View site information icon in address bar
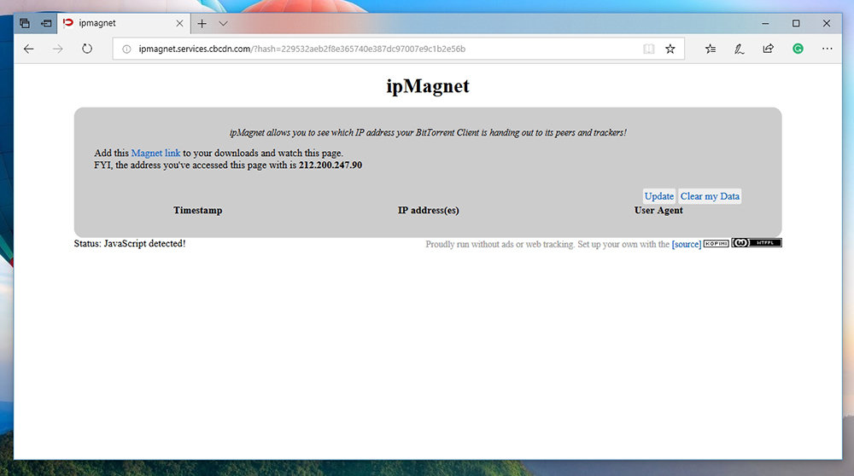This screenshot has height=476, width=854. click(126, 49)
